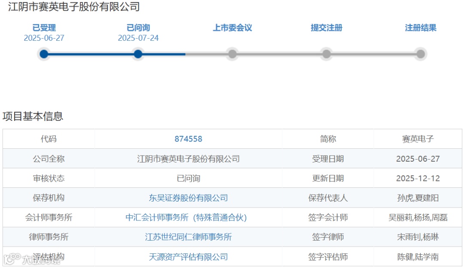The height and width of the screenshot is (268, 464).
Task: Click the 孙虎,夏建阳 cell
Action: click(x=418, y=198)
